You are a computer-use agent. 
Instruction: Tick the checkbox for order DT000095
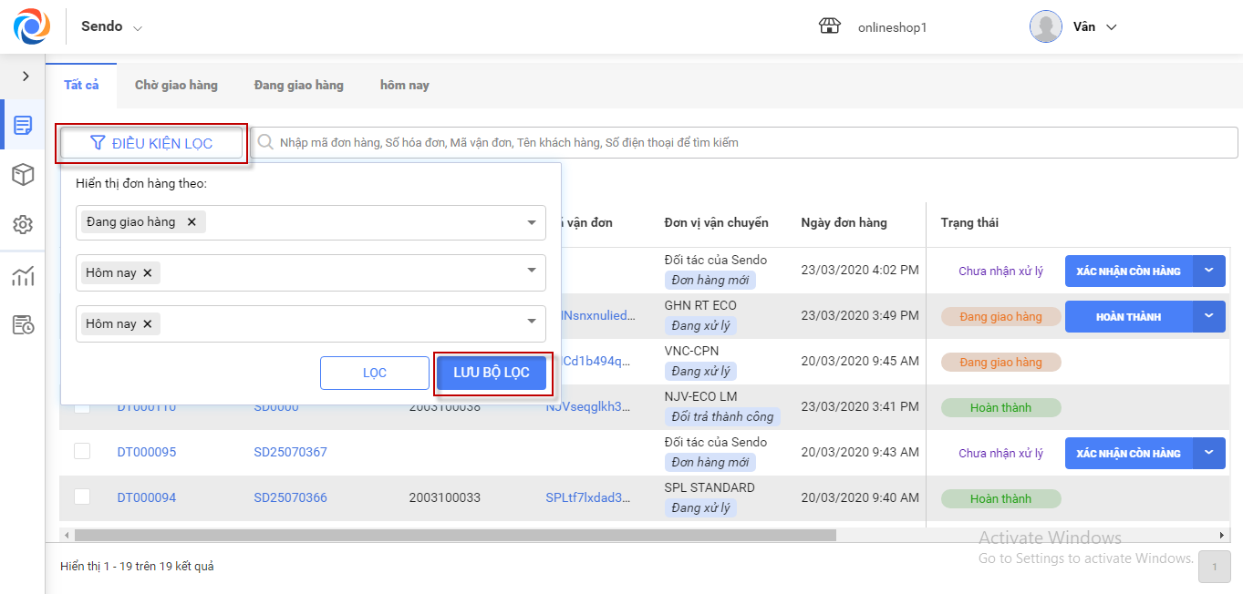(82, 451)
